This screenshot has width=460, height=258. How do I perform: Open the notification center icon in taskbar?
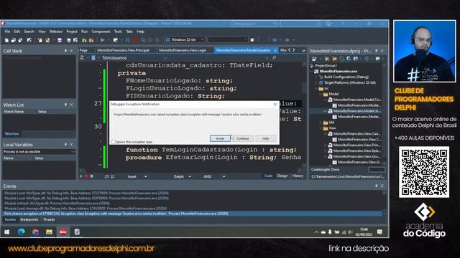(x=379, y=232)
